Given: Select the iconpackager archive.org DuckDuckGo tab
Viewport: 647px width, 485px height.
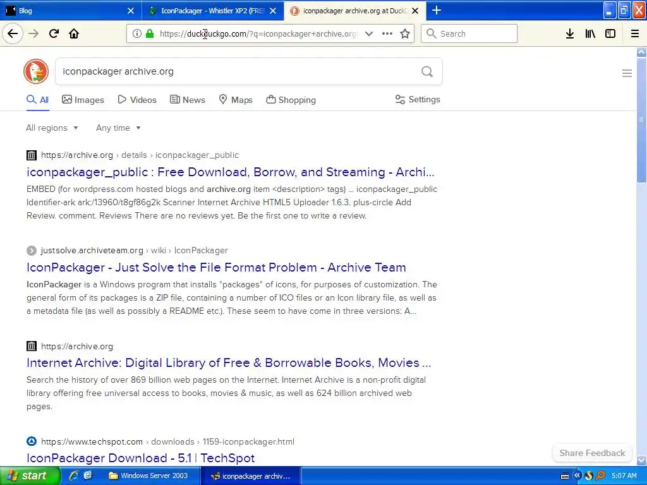Looking at the screenshot, I should coord(355,10).
